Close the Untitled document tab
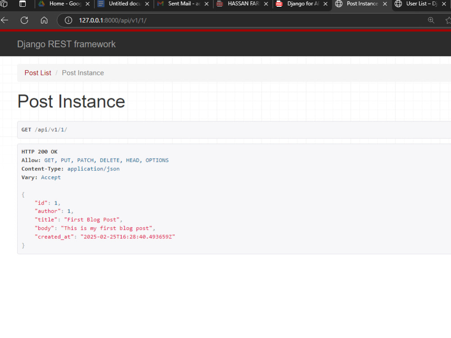Screen dimensions: 451x338 pyautogui.click(x=147, y=4)
